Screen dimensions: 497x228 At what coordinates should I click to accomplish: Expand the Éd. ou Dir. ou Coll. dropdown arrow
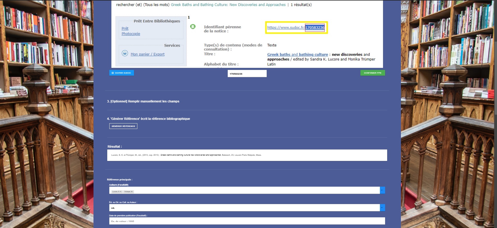(x=382, y=208)
